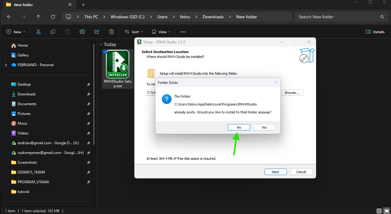Expand chevron after Downloads breadcrumb
The height and width of the screenshot is (214, 391).
pyautogui.click(x=230, y=17)
